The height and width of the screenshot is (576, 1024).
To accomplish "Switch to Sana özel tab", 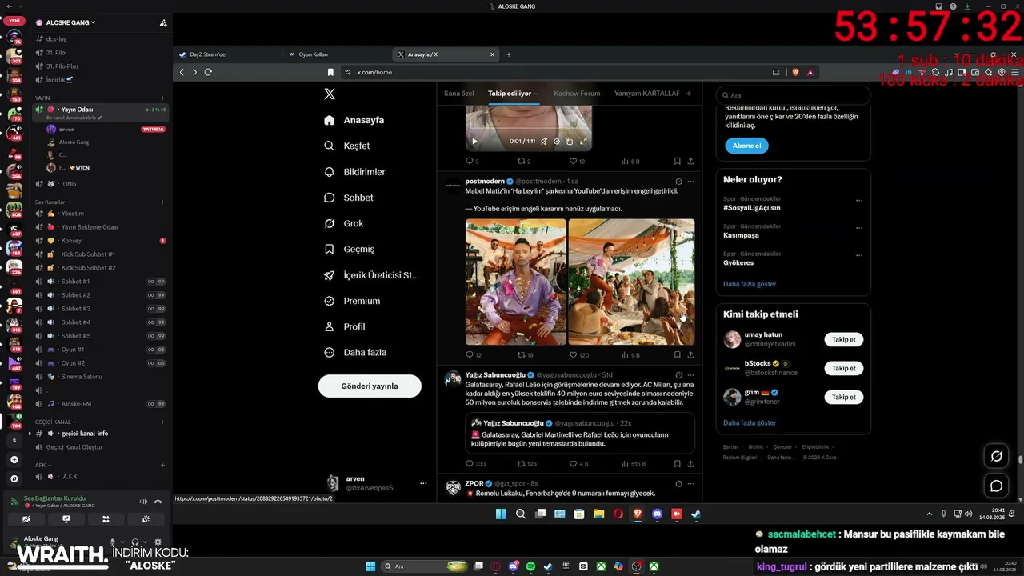I will tap(459, 94).
